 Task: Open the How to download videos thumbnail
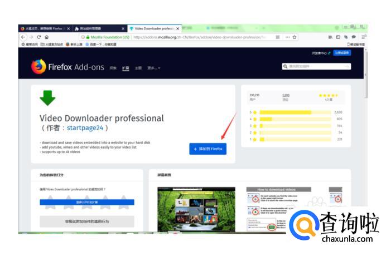[x=279, y=209]
